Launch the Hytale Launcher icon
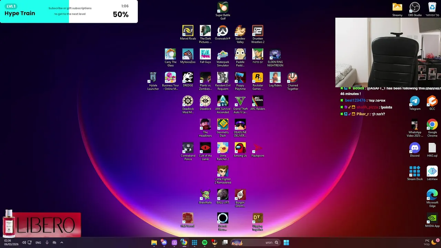Viewport: 441px width, 248px height. coord(153,81)
